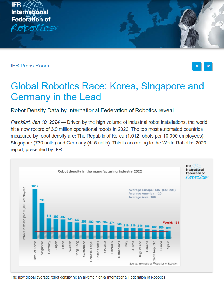Click the Belgium and... axis label

click(140, 249)
